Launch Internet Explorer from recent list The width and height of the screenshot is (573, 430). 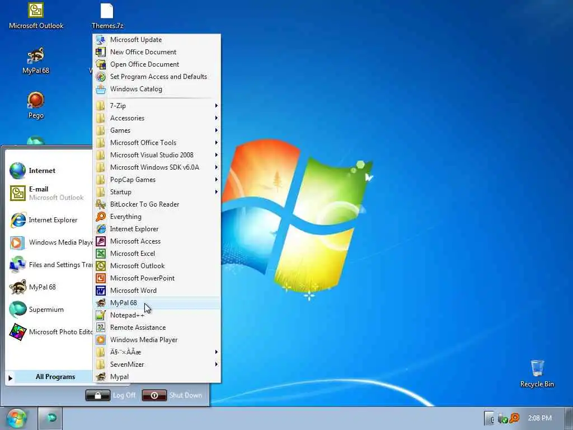click(x=49, y=219)
